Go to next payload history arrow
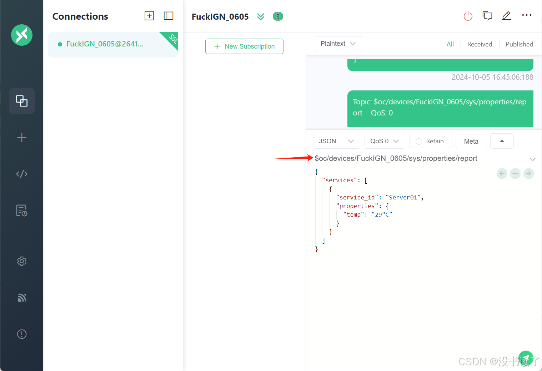Image resolution: width=542 pixels, height=371 pixels. (x=529, y=174)
